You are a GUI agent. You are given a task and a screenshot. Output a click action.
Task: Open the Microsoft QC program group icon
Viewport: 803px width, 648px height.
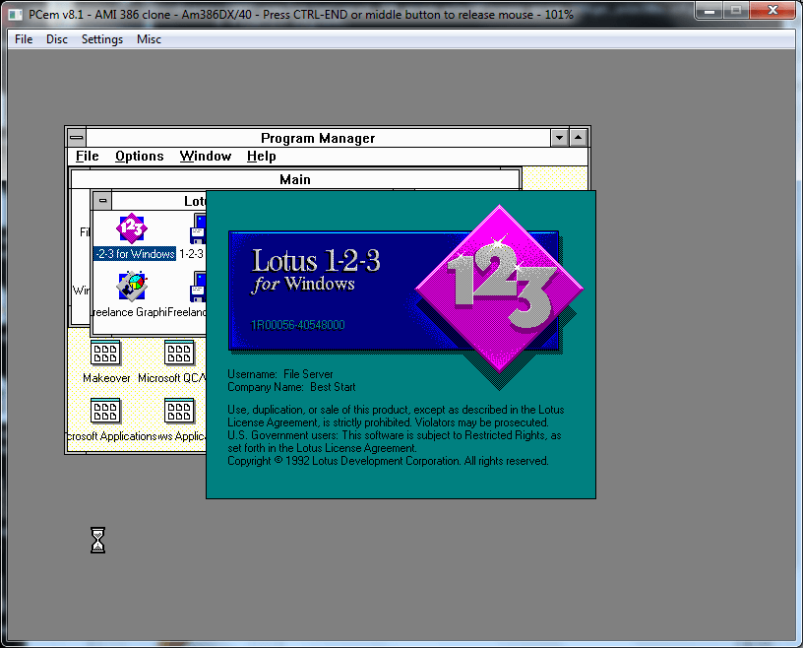click(179, 354)
